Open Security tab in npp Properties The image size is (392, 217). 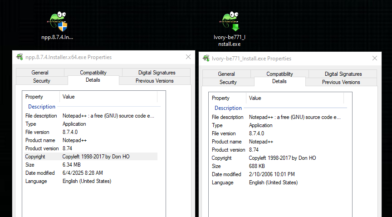(42, 81)
